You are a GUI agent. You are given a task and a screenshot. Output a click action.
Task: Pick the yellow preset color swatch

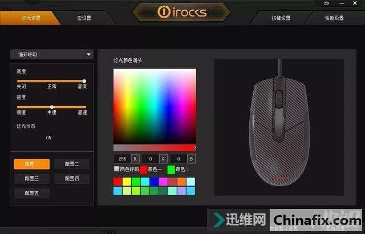[x=127, y=181]
